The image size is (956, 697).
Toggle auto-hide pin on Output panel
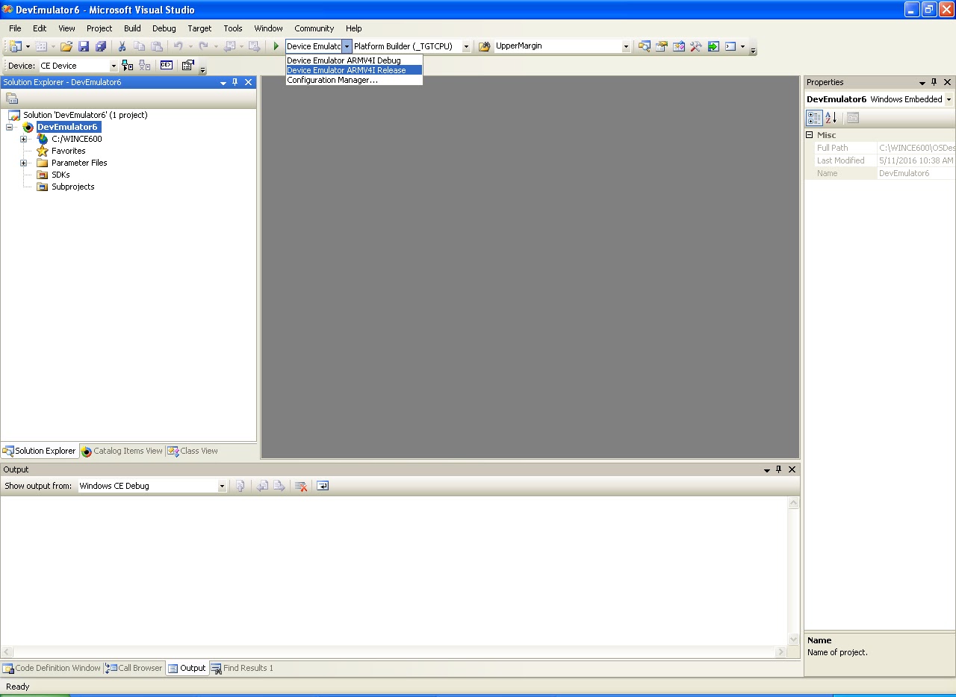pyautogui.click(x=778, y=469)
